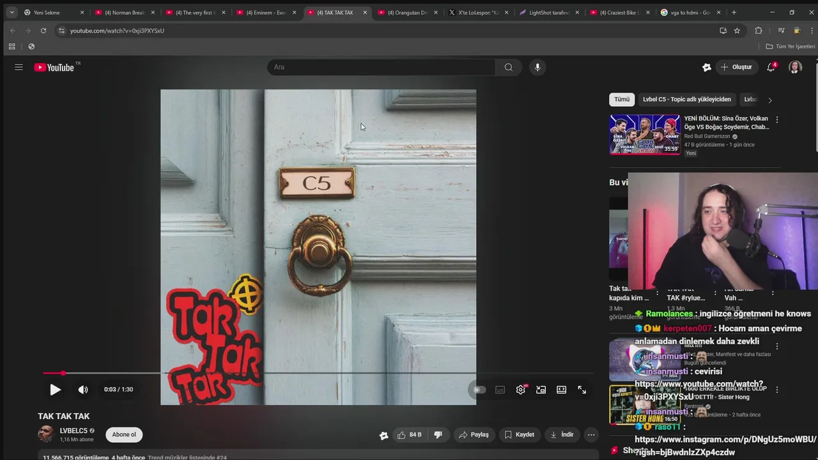The height and width of the screenshot is (460, 818).
Task: Open the player settings gear
Action: point(521,390)
